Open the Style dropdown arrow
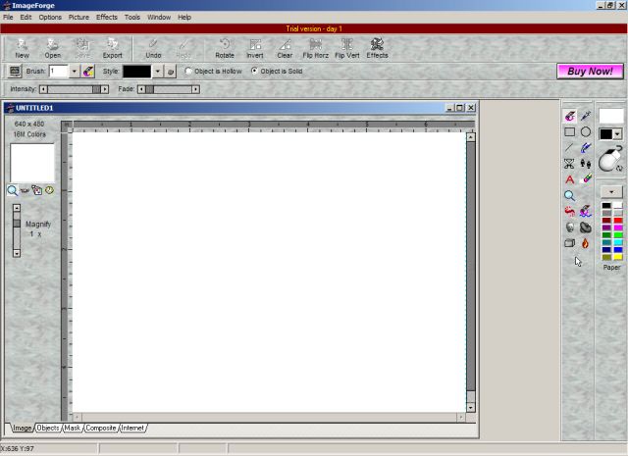The image size is (628, 456). 158,72
